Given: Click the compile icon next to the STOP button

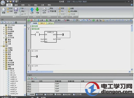Looking at the screenshot, I should tap(34, 20).
